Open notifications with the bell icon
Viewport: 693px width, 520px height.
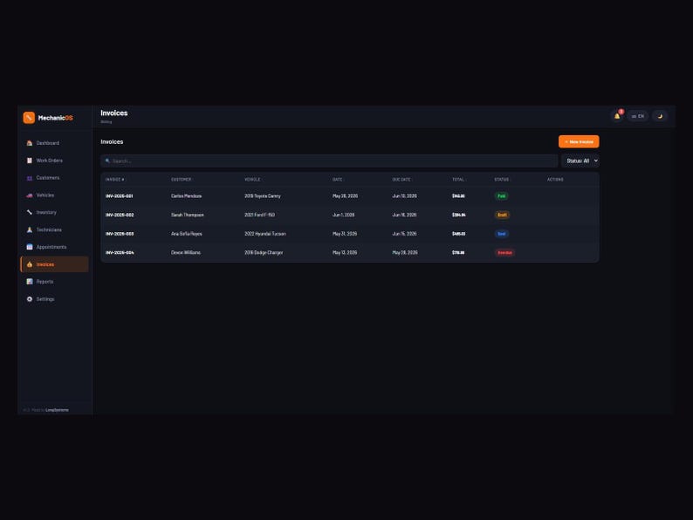coord(617,116)
